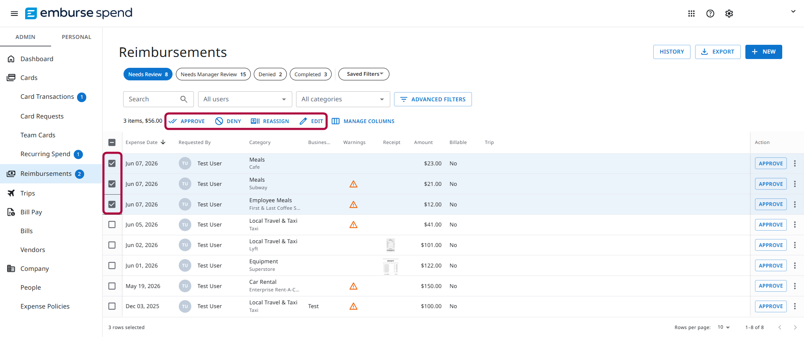This screenshot has height=337, width=804.
Task: Open the All categories dropdown
Action: [x=343, y=99]
